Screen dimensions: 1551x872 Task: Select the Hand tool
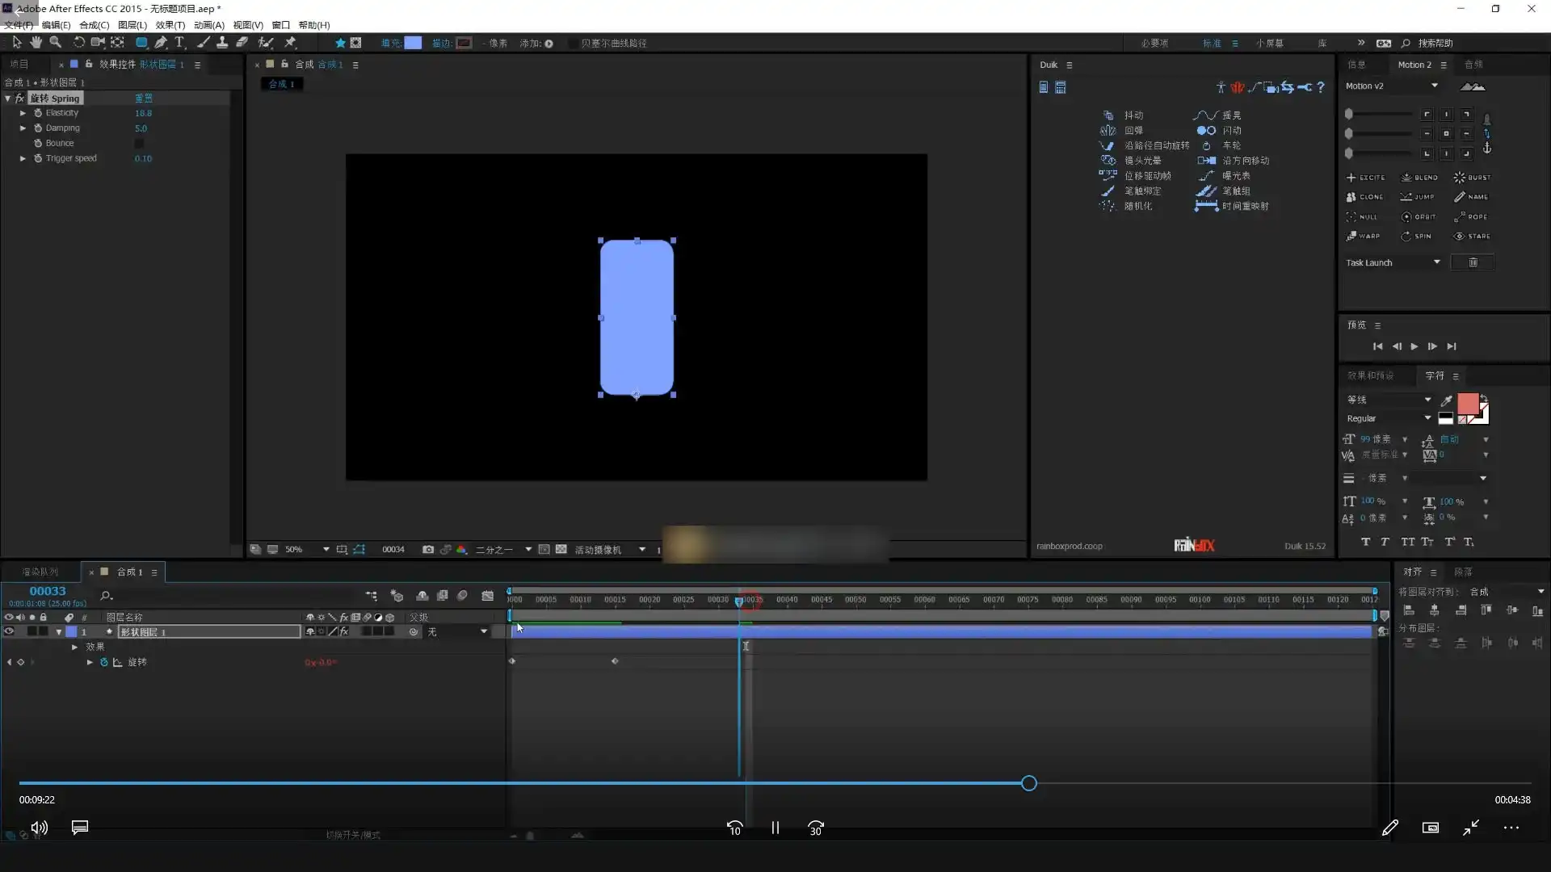(x=36, y=43)
